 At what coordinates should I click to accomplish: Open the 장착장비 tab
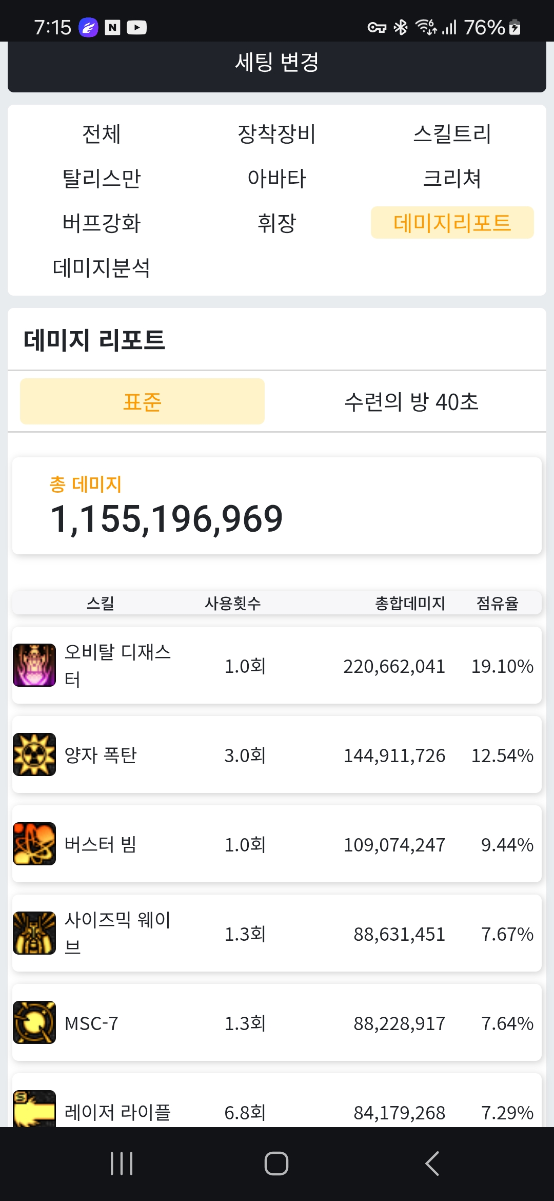point(276,134)
